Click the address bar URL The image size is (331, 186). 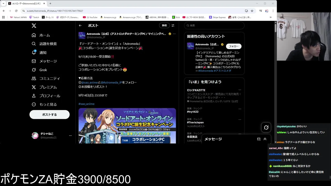[x=55, y=11]
